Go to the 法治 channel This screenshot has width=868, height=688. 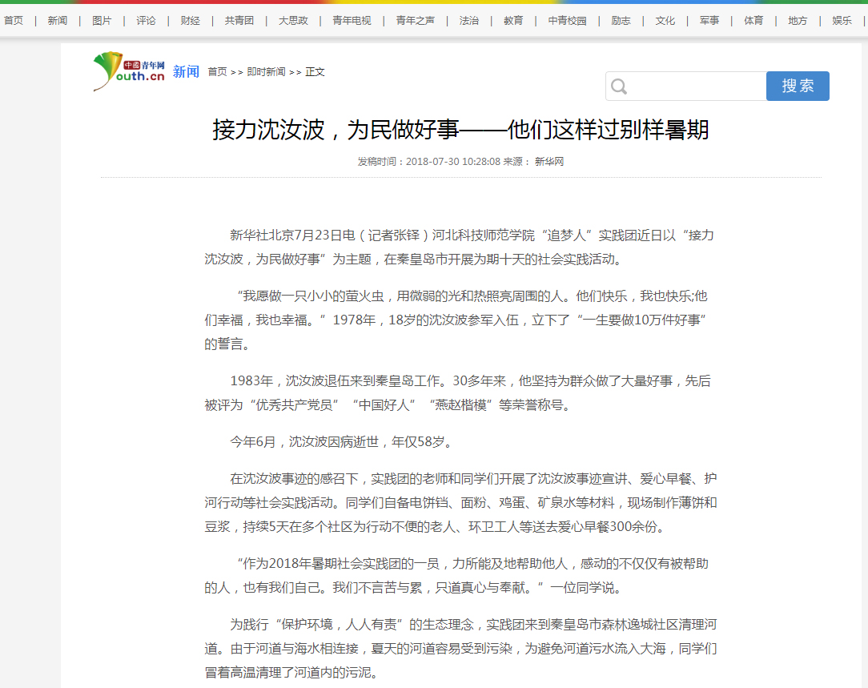[469, 21]
